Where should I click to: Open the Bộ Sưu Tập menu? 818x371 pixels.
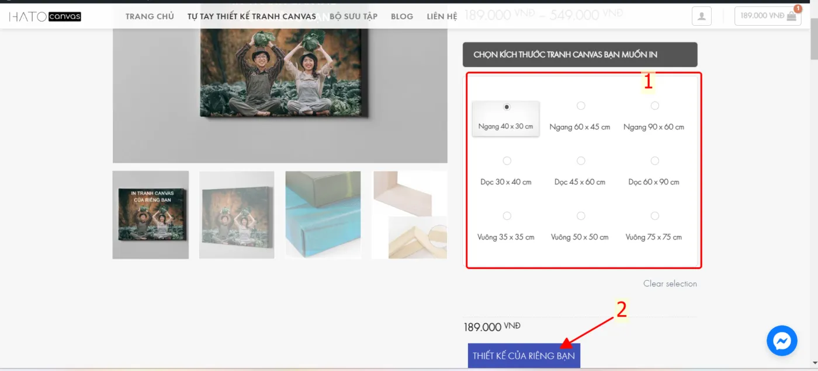pyautogui.click(x=353, y=16)
